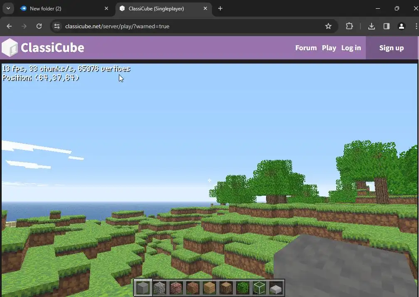
Task: Open a new browser tab
Action: [x=220, y=9]
